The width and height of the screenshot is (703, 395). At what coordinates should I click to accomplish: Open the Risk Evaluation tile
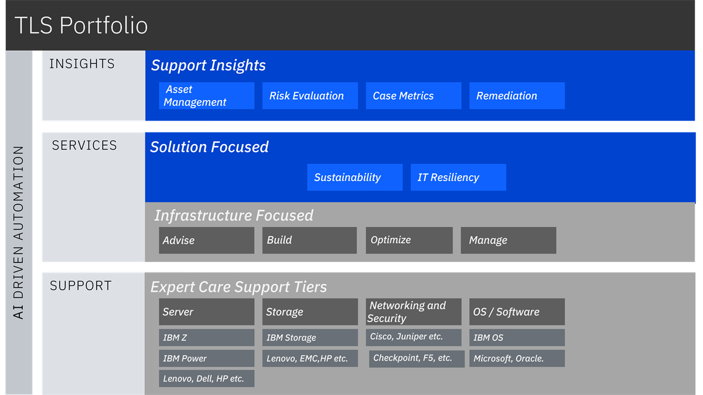click(x=310, y=96)
